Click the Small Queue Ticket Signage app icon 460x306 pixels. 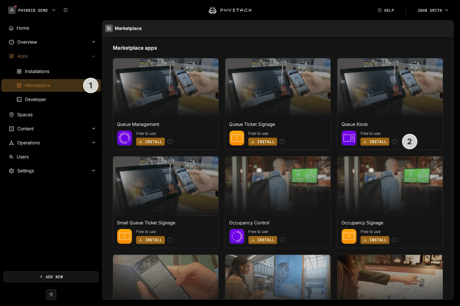click(x=125, y=237)
